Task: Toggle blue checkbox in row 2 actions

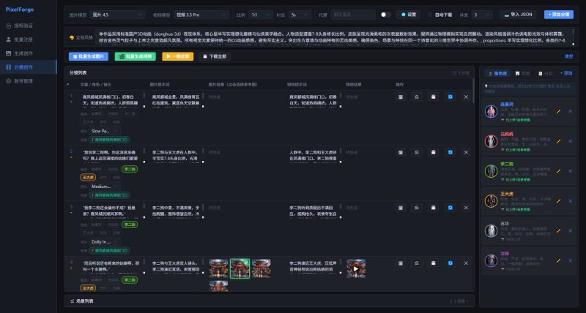Action: (449, 152)
